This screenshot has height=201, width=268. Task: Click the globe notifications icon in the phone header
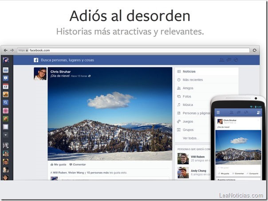tap(246, 112)
